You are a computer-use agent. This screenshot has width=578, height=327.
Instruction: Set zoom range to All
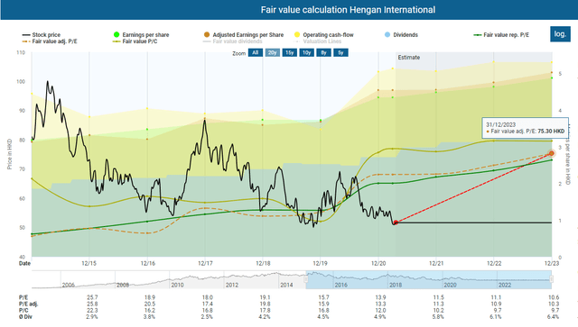pyautogui.click(x=255, y=52)
